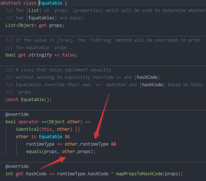Click the '||' operator
Image resolution: width=206 pixels, height=181 pixels.
(78, 129)
